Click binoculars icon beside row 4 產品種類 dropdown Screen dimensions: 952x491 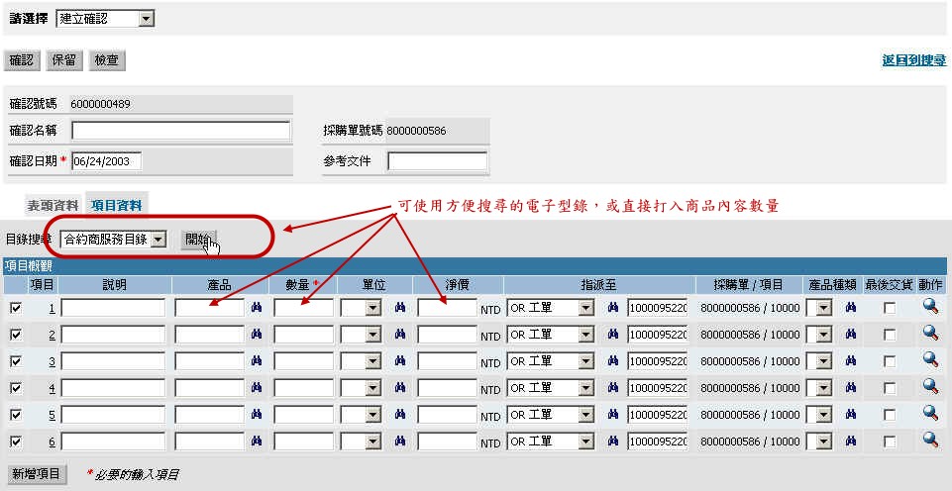pos(850,388)
